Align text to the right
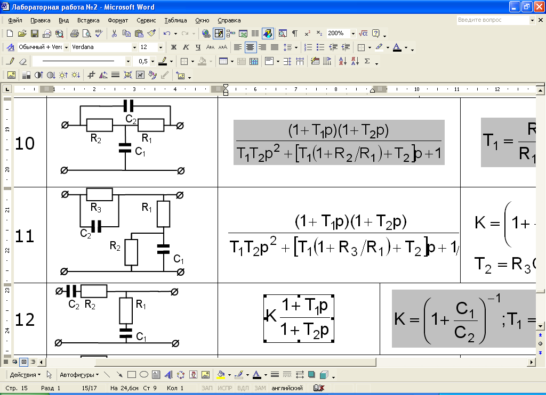Viewport: 546px width, 395px height. 262,47
